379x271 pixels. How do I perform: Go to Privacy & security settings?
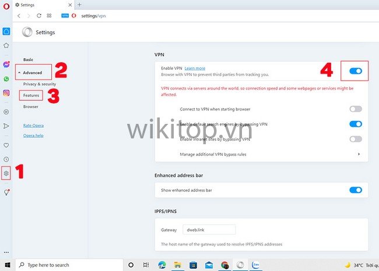point(39,84)
